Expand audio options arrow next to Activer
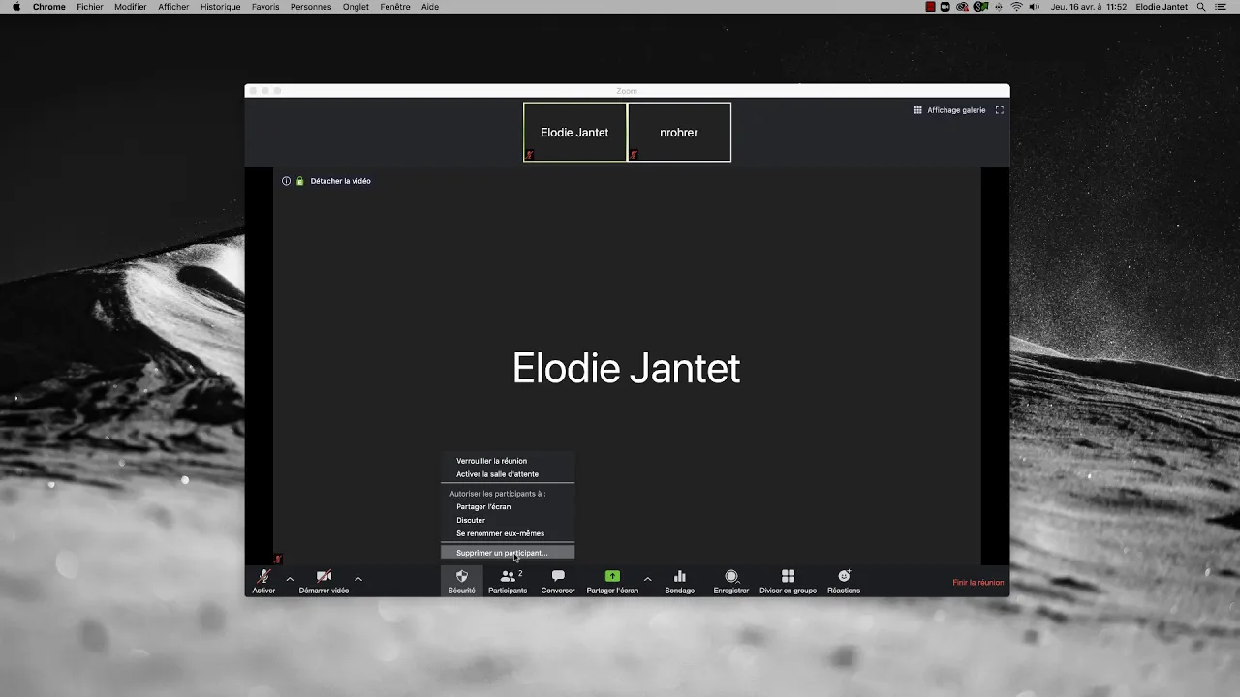 [x=290, y=579]
